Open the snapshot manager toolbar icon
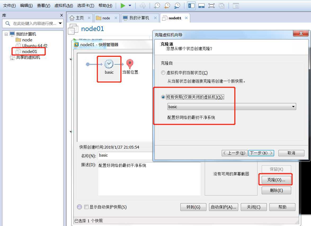Screen dimensions: 311x226 coord(177,6)
